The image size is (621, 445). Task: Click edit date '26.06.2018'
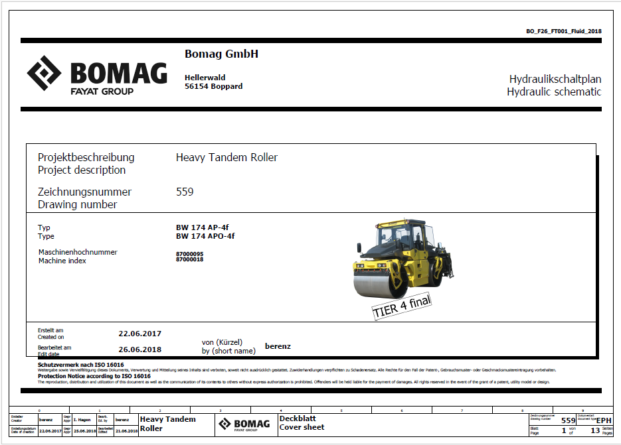(x=139, y=350)
